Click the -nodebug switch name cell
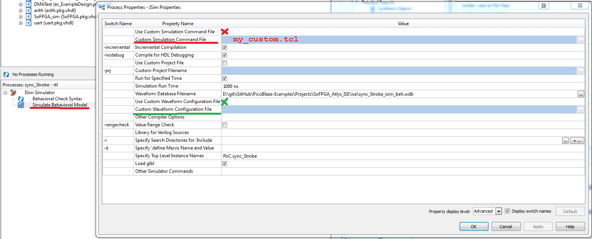The image size is (592, 239). (x=118, y=55)
